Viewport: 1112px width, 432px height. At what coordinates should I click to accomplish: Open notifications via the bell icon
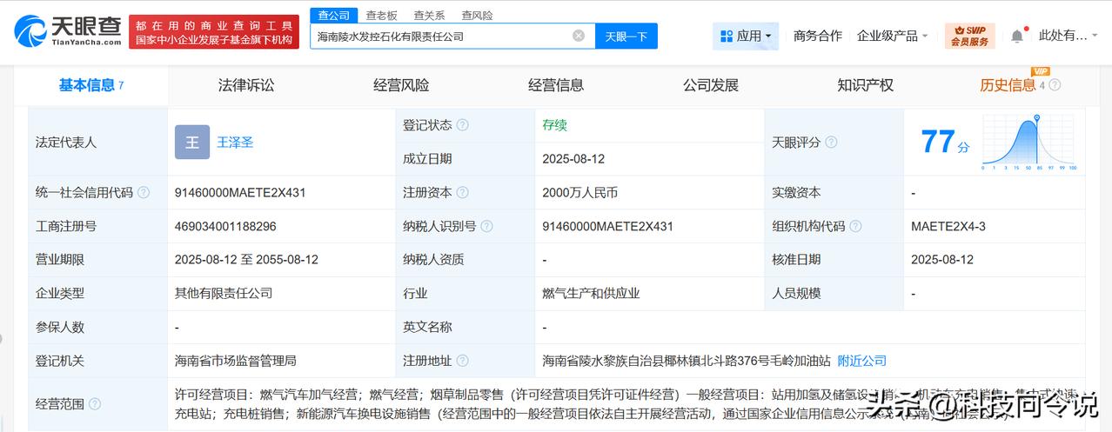pyautogui.click(x=1016, y=36)
